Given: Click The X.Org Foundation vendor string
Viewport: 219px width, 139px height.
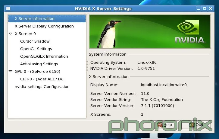Looking at the screenshot, I should point(162,100).
